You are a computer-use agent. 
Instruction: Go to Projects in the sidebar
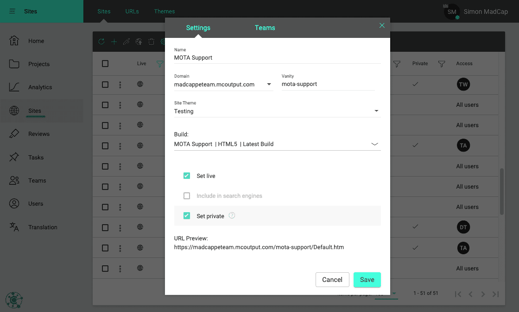[x=39, y=64]
